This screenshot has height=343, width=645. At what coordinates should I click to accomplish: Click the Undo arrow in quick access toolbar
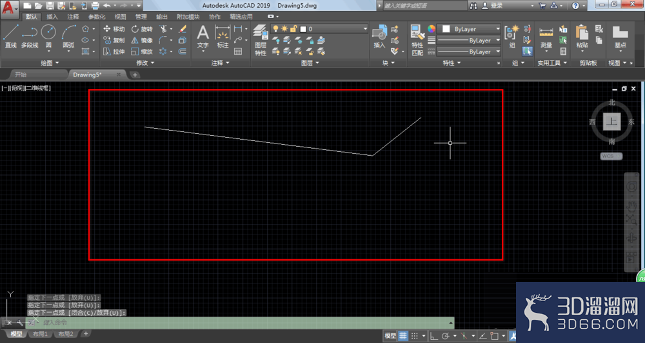tap(106, 6)
